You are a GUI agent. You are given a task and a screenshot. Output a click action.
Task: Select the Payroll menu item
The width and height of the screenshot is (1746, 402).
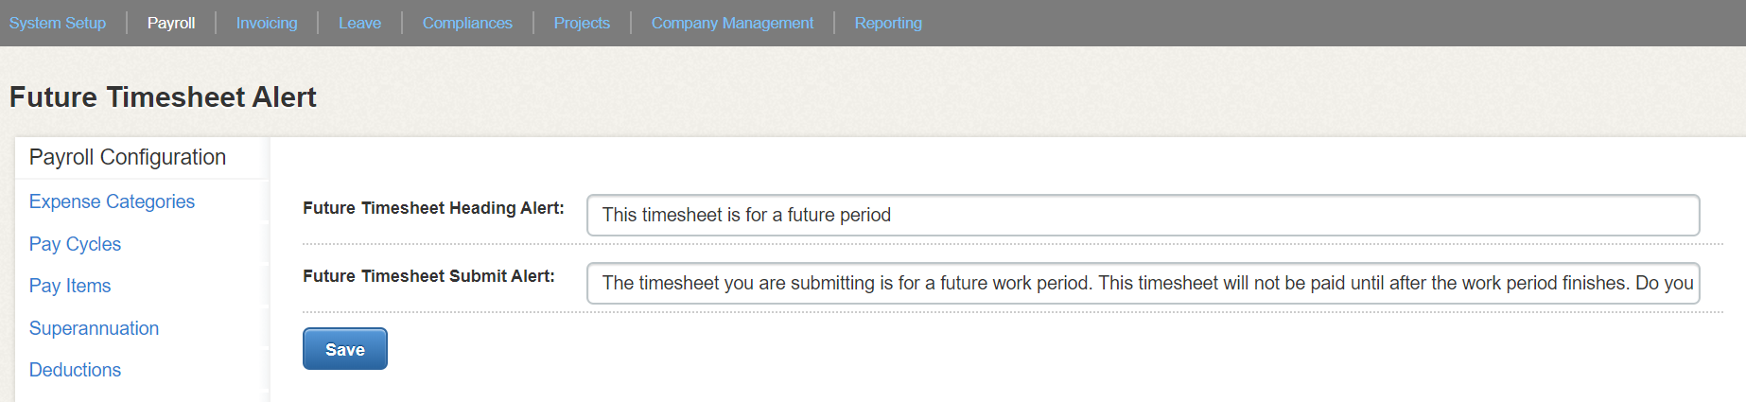[x=171, y=23]
